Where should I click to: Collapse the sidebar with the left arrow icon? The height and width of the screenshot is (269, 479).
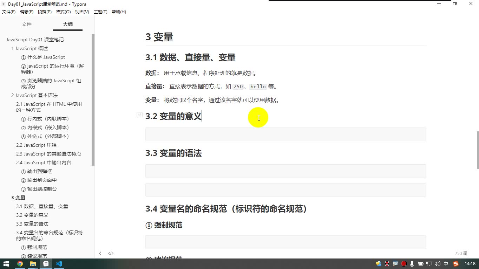pos(100,253)
